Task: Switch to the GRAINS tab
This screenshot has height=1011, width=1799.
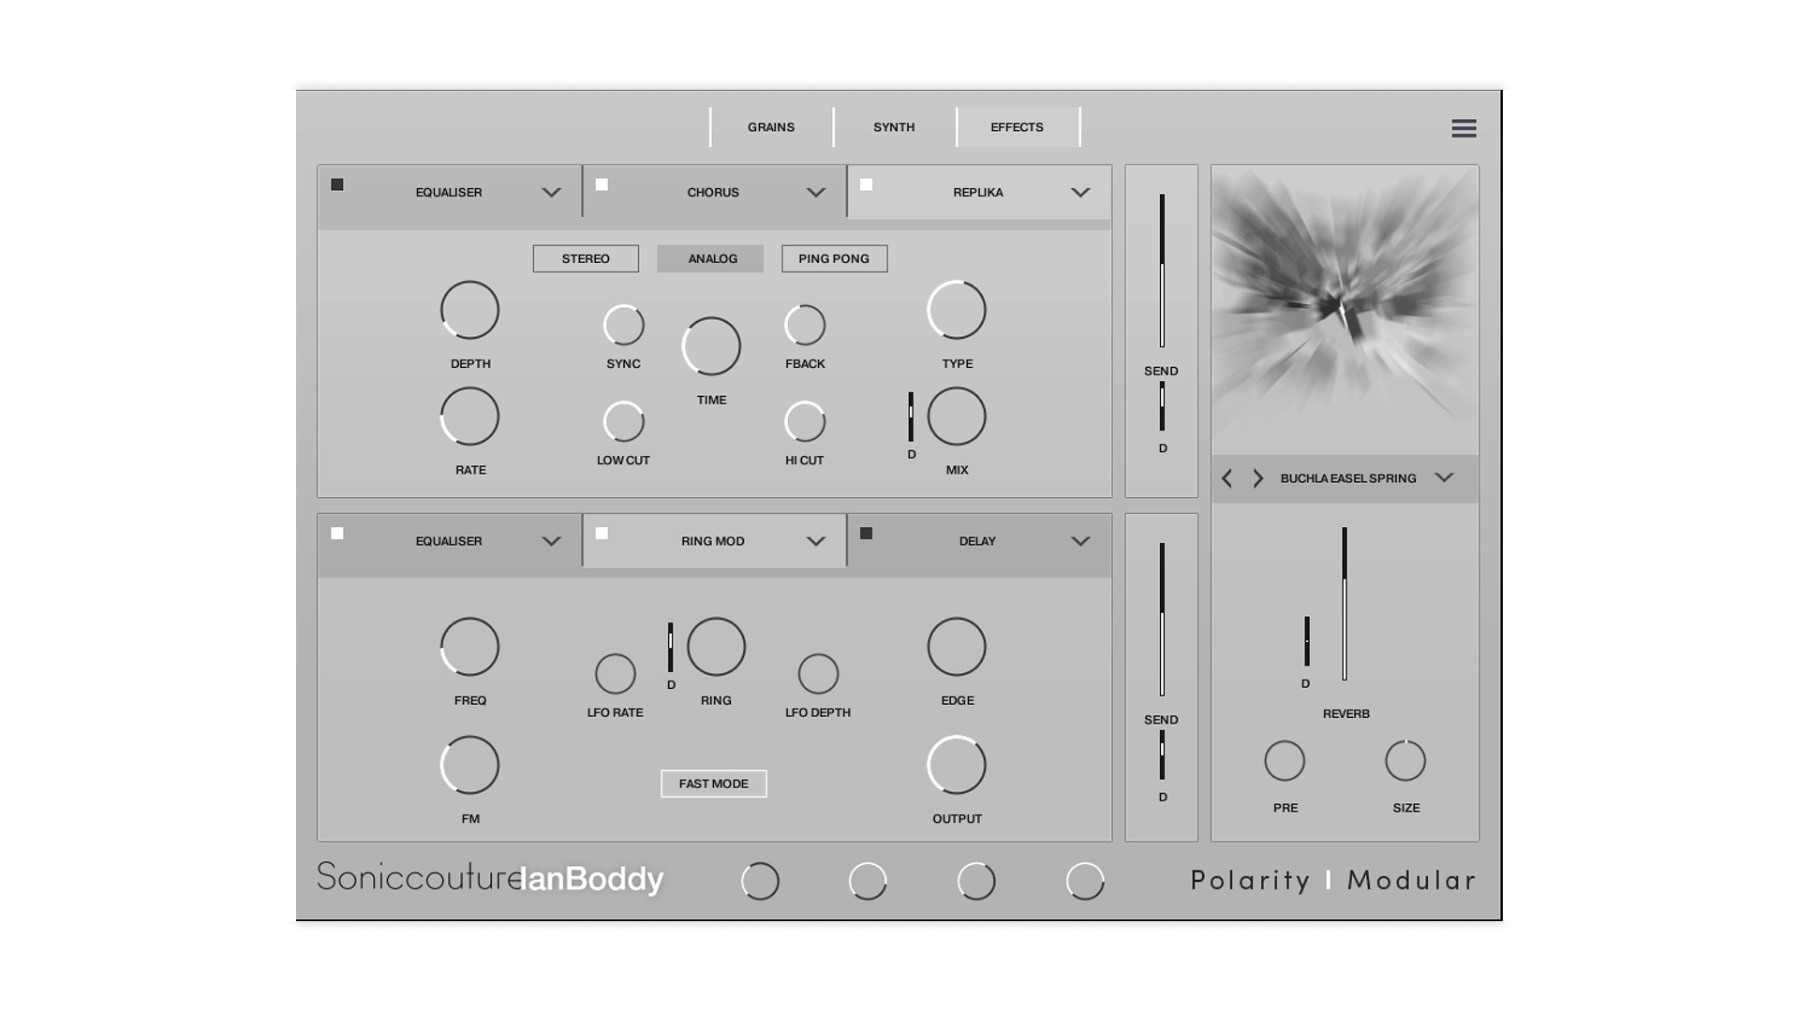Action: point(770,126)
